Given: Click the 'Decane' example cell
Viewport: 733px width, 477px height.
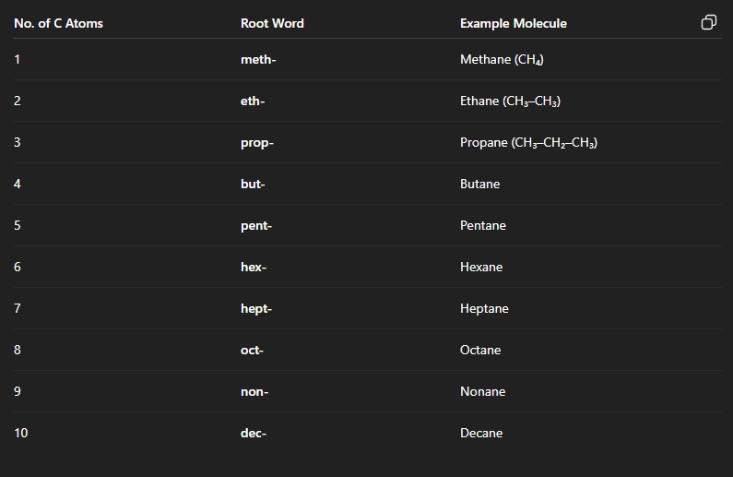Looking at the screenshot, I should 481,433.
